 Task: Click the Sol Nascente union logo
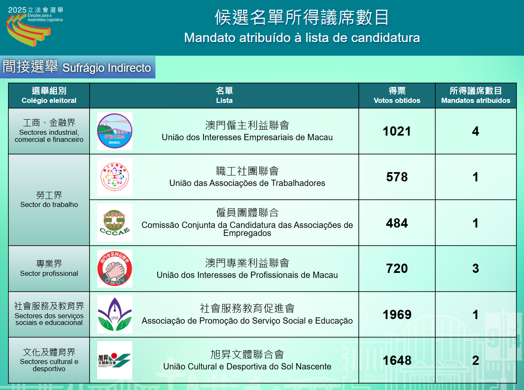pos(114,360)
